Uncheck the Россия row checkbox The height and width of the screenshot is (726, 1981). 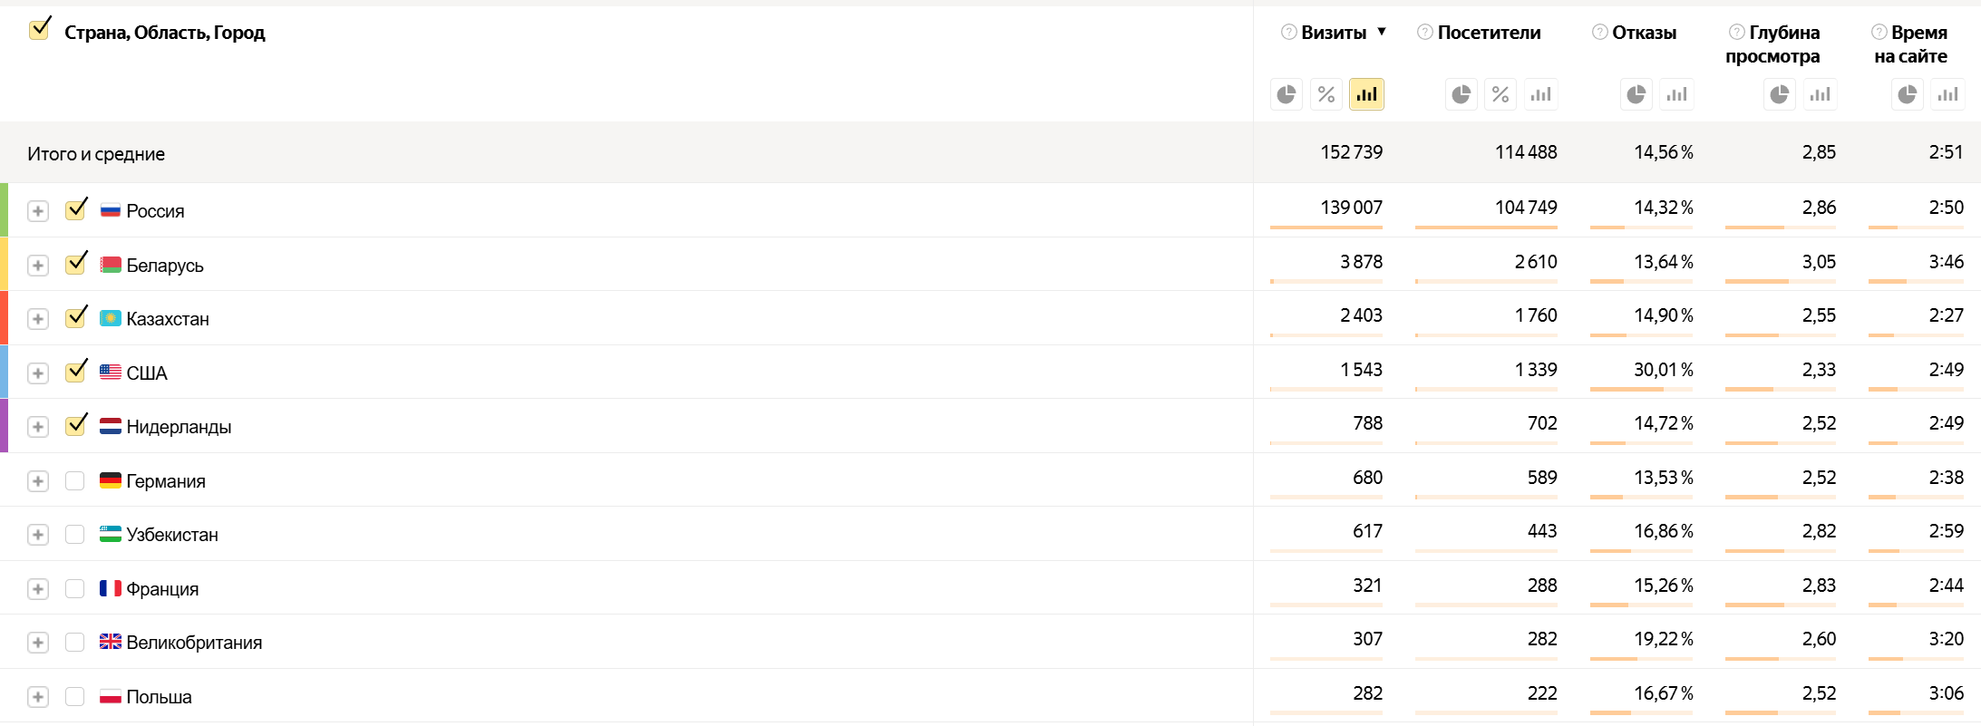[75, 210]
